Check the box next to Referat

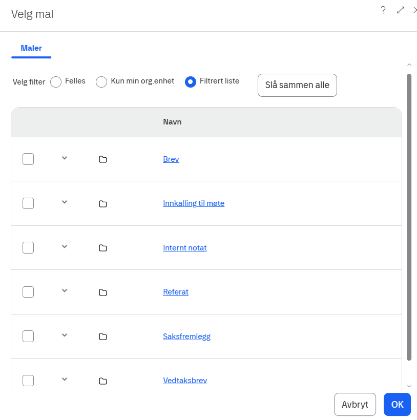click(28, 292)
